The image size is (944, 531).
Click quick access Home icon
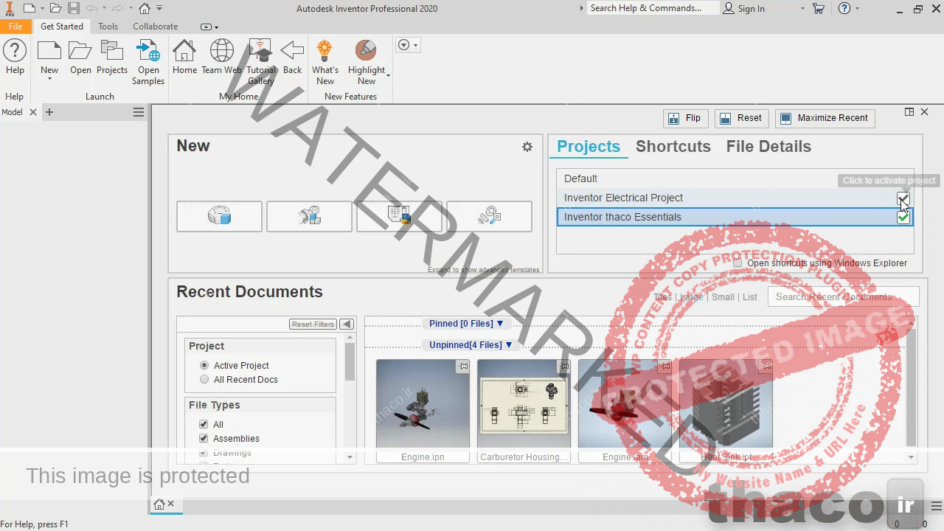tap(145, 8)
